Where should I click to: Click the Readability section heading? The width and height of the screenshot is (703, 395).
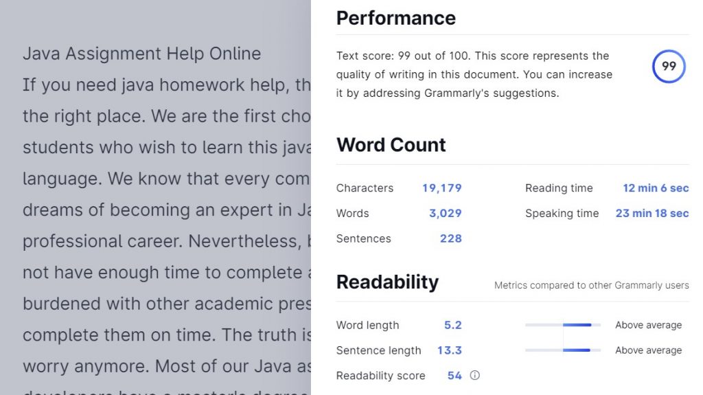(x=387, y=282)
